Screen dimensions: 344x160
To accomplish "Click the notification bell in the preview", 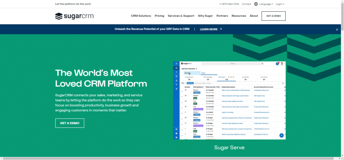I will click(x=277, y=64).
